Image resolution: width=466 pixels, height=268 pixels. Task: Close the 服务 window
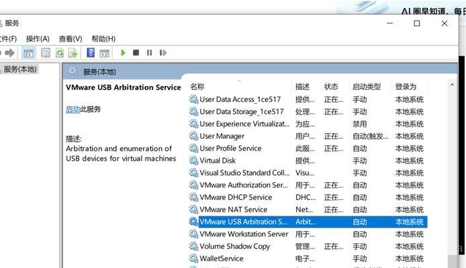click(445, 23)
